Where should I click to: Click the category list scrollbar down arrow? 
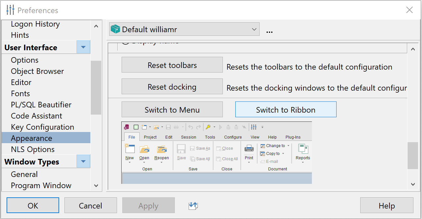click(x=96, y=186)
